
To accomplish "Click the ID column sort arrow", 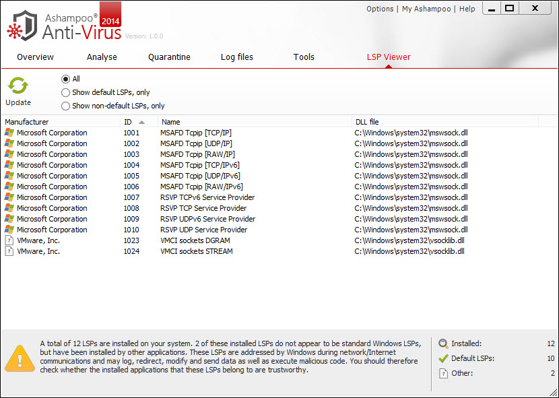I will (141, 123).
